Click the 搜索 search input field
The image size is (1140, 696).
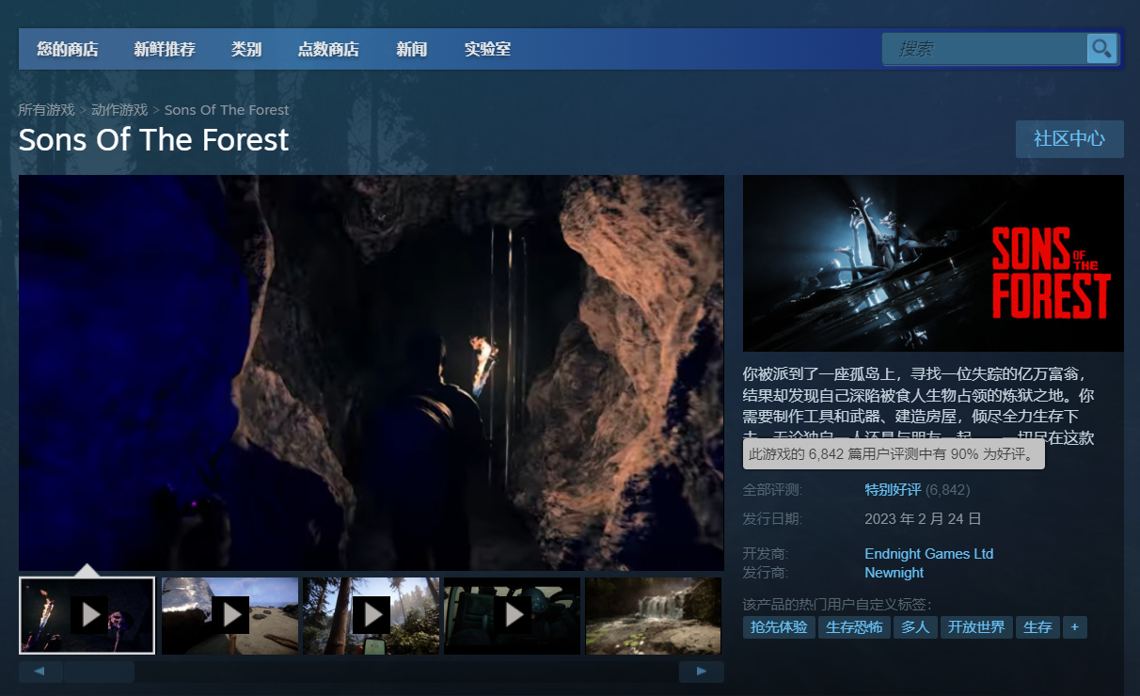[x=984, y=49]
